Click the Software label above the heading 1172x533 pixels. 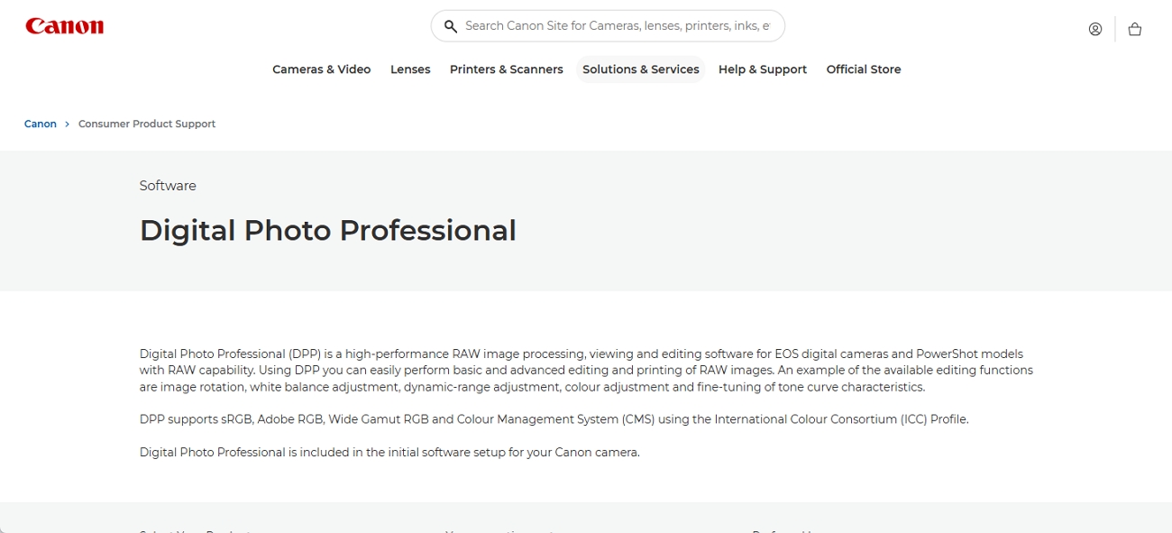[x=168, y=186]
